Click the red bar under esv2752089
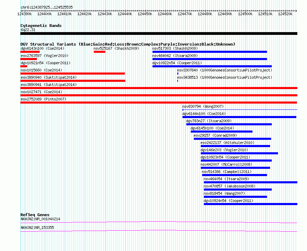 tap(159, 103)
